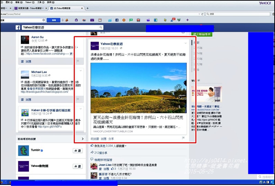Image resolution: width=275 pixels, height=186 pixels.
Task: Open the 工具 menu
Action: [x=41, y=2]
